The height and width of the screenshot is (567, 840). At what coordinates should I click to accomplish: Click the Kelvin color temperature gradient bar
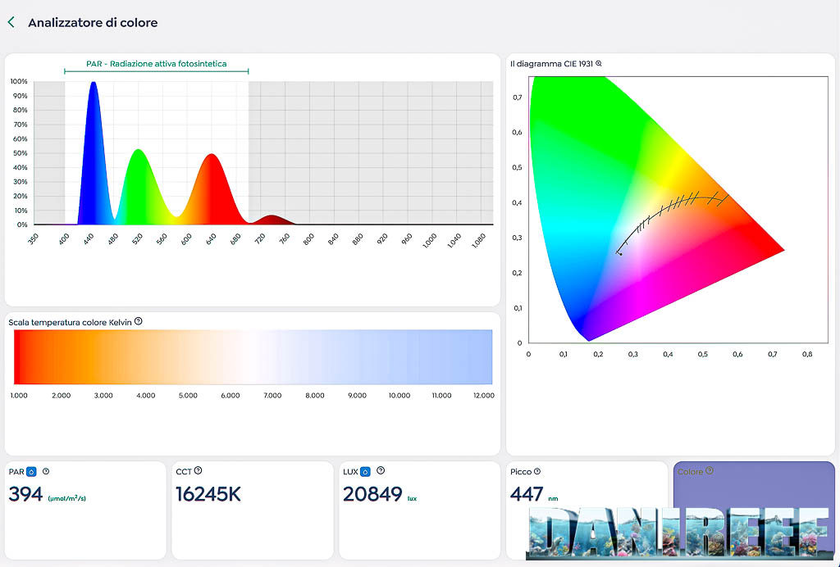(253, 357)
